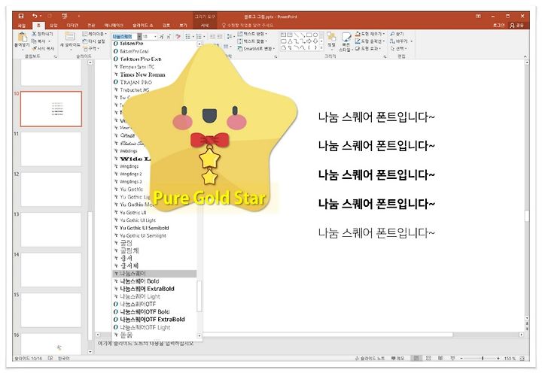This screenshot has height=373, width=542.
Task: Click the Save icon in quick access toolbar
Action: pos(21,16)
